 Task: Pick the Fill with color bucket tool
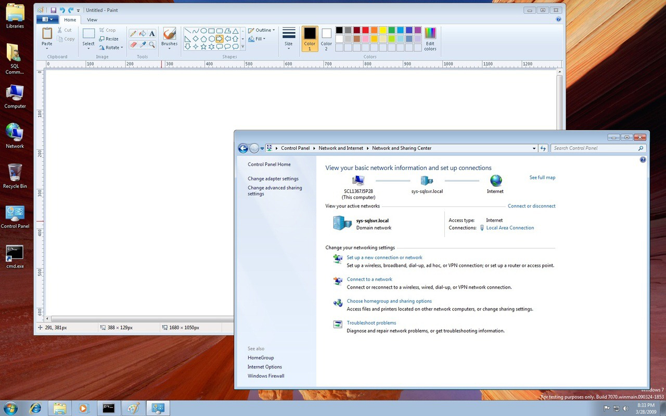(143, 33)
